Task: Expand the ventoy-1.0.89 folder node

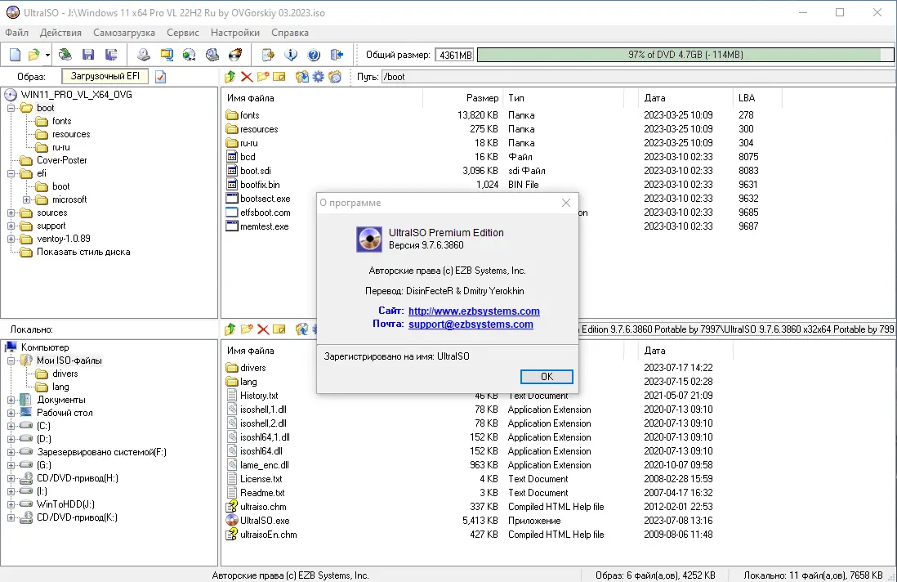Action: [11, 240]
